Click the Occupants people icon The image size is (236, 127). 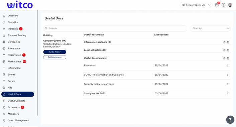coord(4,107)
